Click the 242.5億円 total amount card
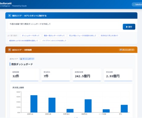Viewport: 142px width, 118px height. coord(87,75)
